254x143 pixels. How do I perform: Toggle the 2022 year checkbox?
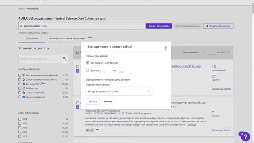coord(19,119)
